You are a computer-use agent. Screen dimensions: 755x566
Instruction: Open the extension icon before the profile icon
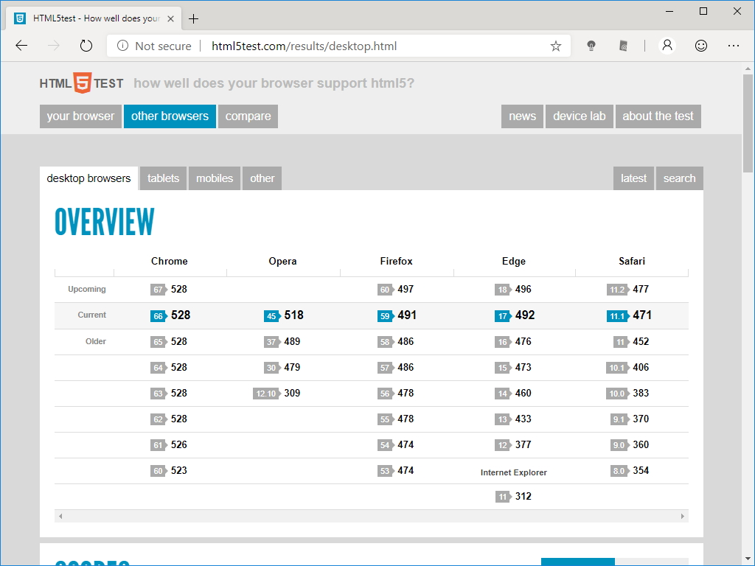pyautogui.click(x=623, y=46)
